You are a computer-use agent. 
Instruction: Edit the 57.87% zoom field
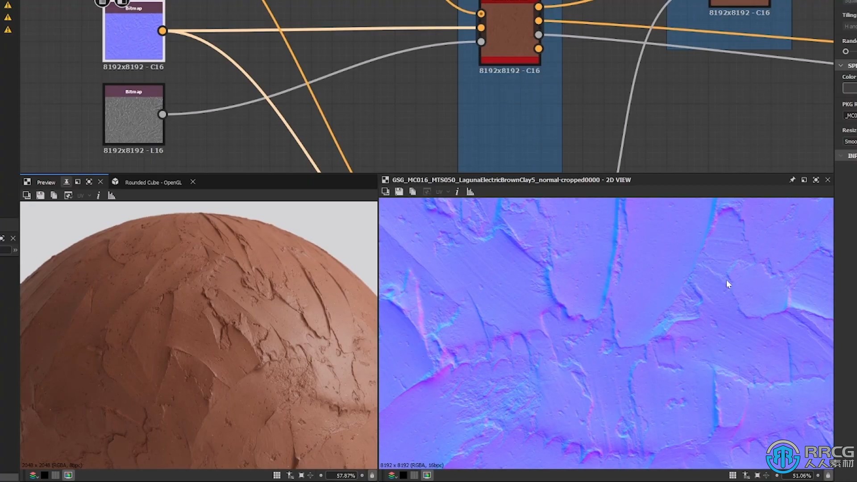[x=342, y=475]
